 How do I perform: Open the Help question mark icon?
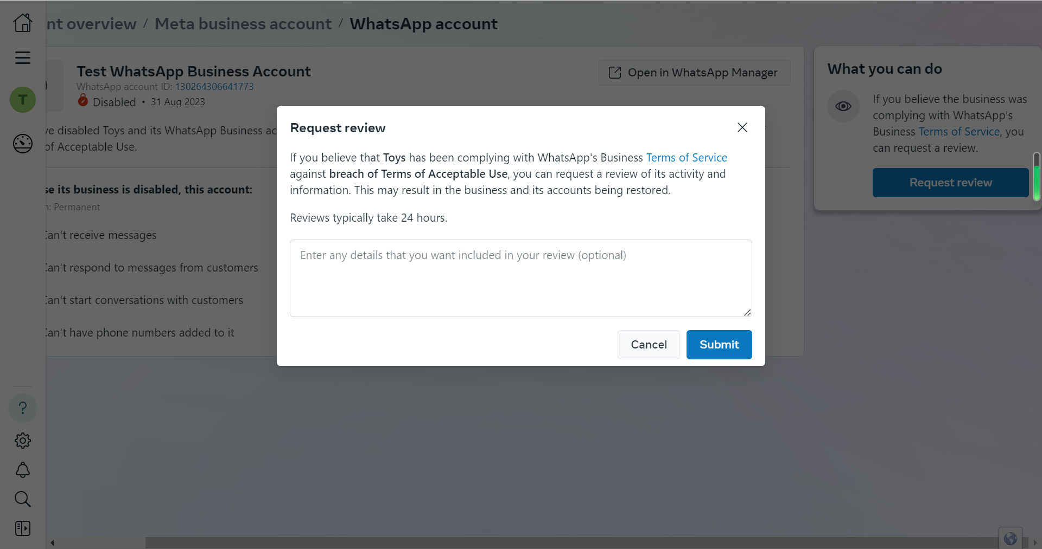23,408
